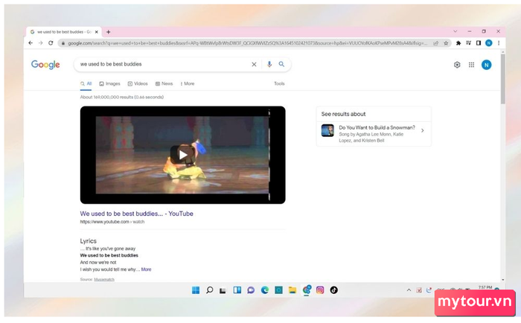Open a new tab with the plus button
The width and height of the screenshot is (521, 323).
point(109,32)
